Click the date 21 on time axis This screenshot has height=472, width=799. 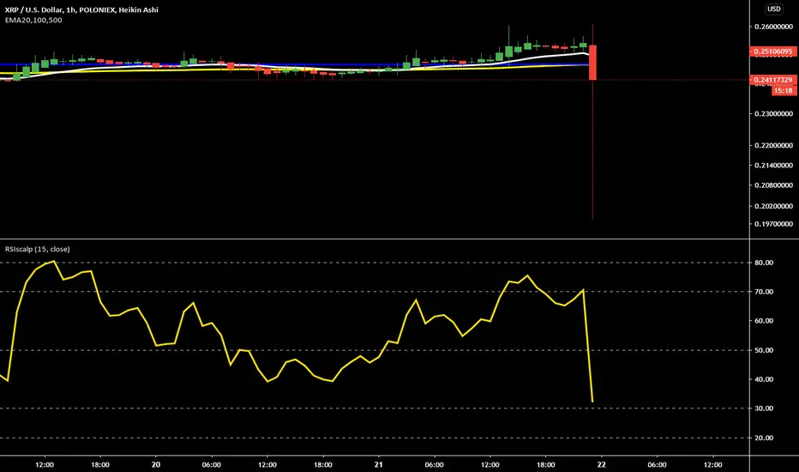[x=378, y=465]
